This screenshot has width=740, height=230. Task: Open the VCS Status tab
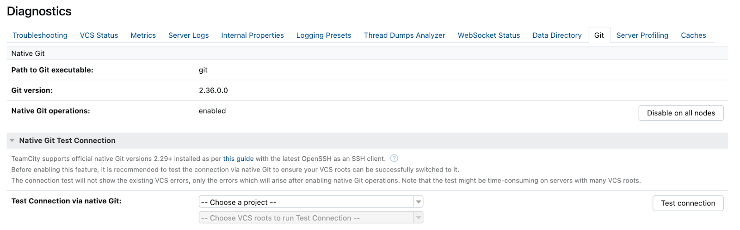(x=99, y=35)
